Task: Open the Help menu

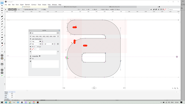Action: tap(60, 5)
